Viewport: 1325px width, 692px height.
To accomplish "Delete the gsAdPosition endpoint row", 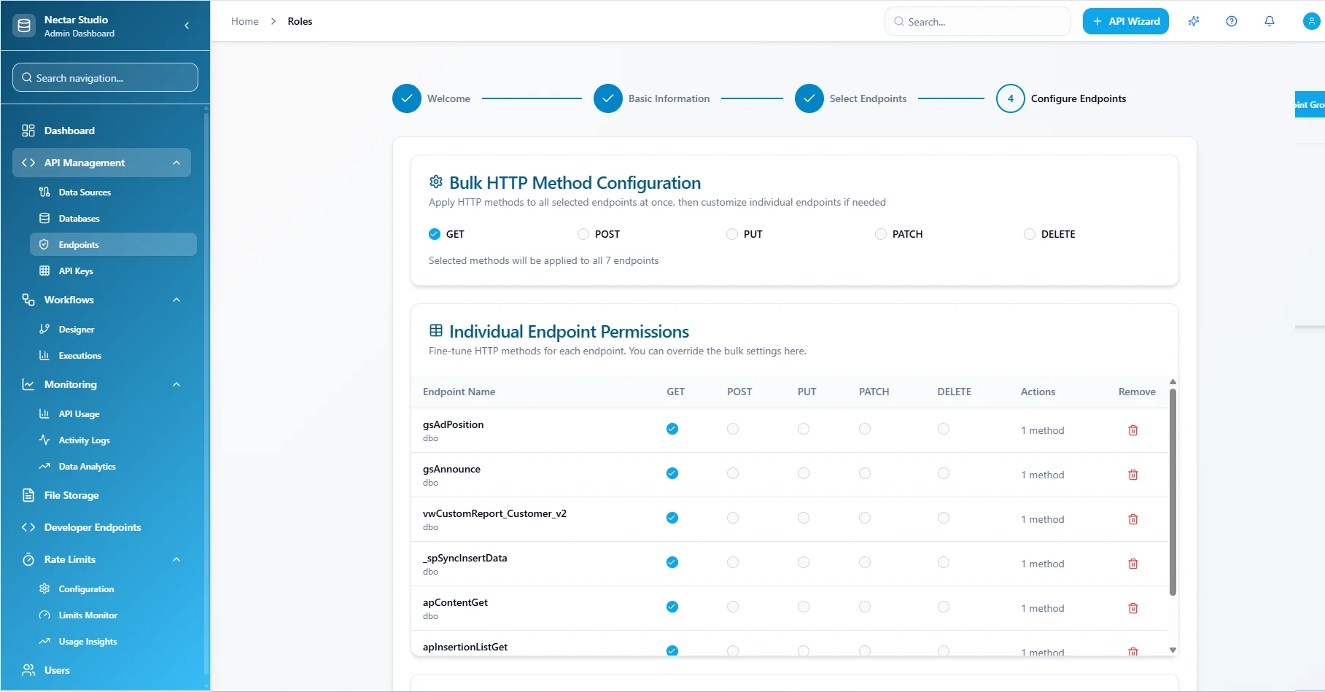I will click(1132, 430).
